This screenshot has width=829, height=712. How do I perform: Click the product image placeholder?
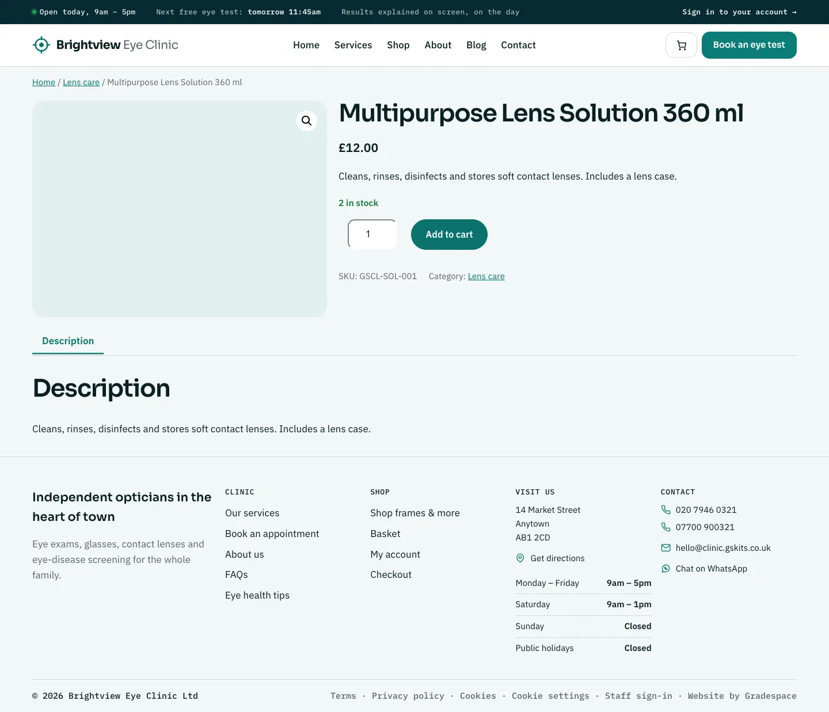(x=180, y=209)
